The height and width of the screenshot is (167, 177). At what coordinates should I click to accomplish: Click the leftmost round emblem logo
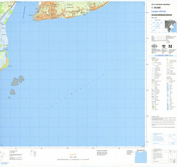pyautogui.click(x=154, y=46)
